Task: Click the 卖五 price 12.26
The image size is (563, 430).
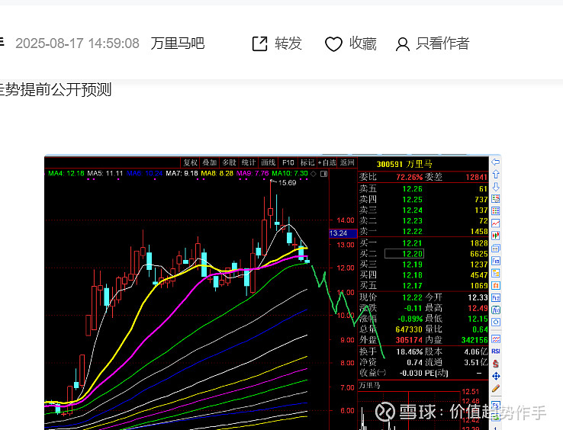Action: [412, 189]
